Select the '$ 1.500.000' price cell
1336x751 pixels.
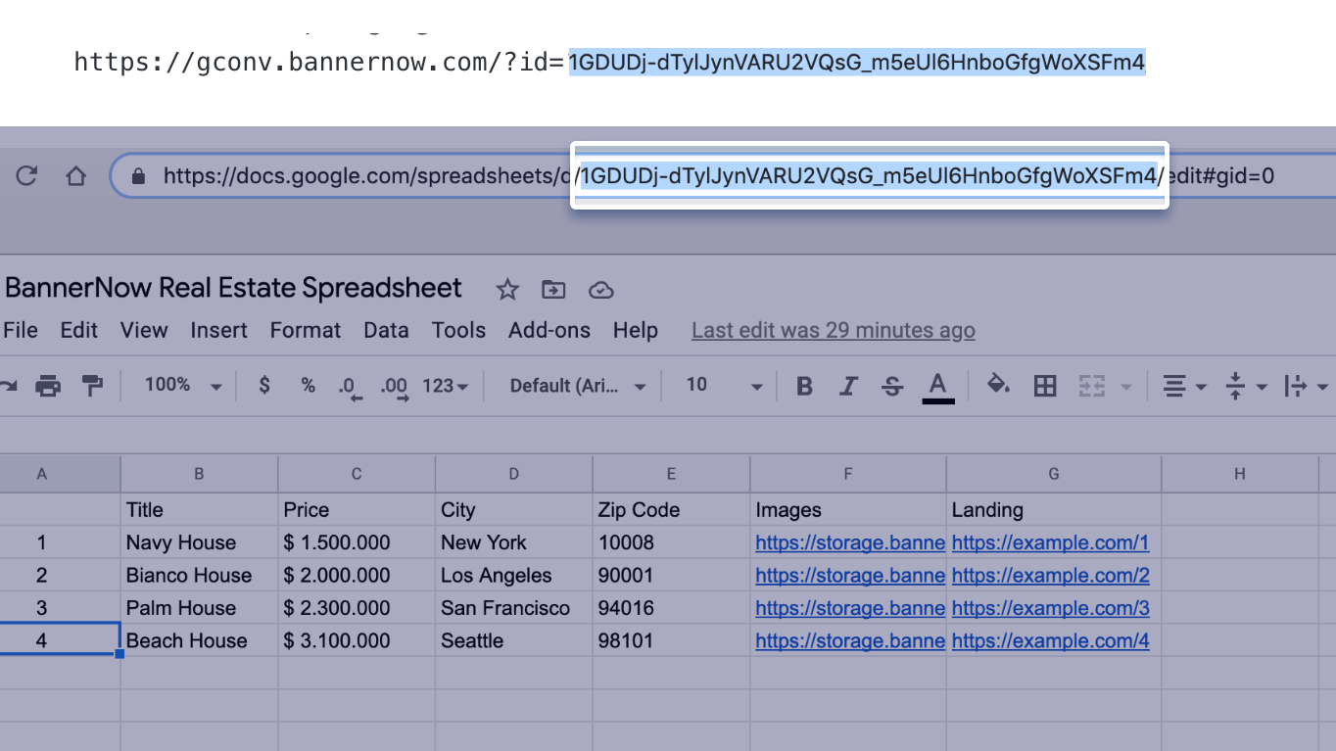(x=357, y=542)
